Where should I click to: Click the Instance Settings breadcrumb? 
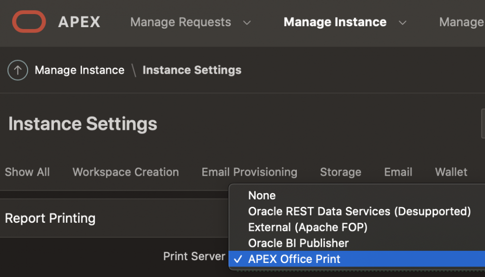tap(192, 70)
